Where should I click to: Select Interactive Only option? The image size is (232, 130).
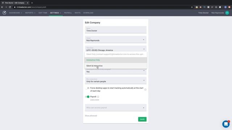[116, 60]
